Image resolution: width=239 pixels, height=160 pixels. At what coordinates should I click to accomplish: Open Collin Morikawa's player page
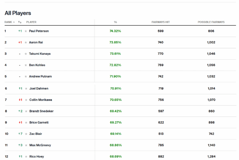point(41,100)
